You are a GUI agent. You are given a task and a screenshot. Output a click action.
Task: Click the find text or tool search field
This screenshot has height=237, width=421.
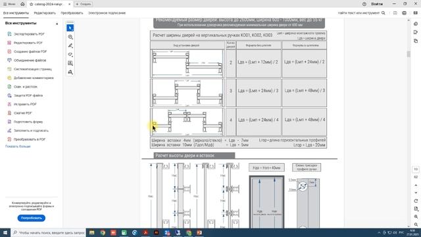361,13
